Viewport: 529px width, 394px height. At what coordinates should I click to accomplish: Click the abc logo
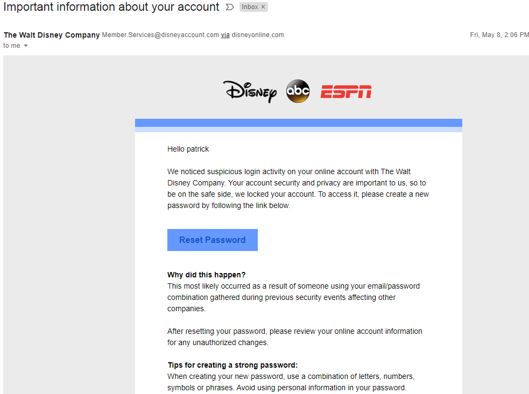(x=298, y=91)
